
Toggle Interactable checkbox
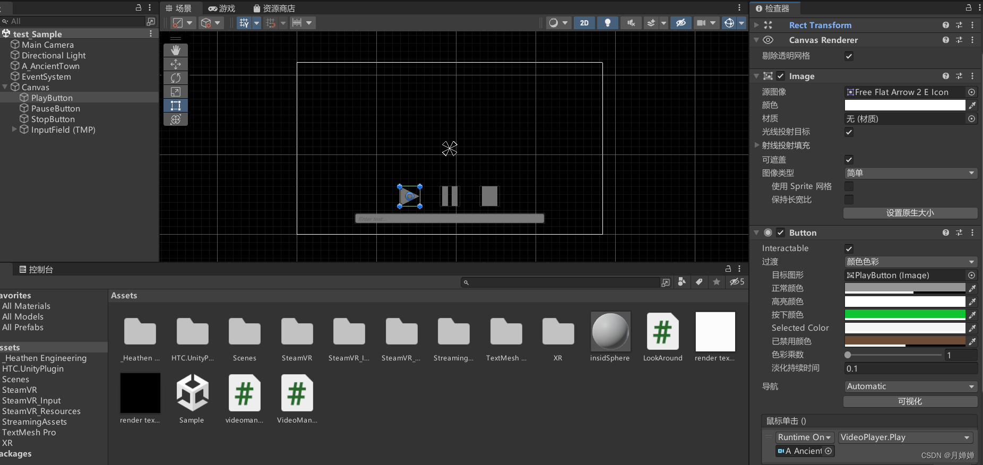[x=849, y=248]
